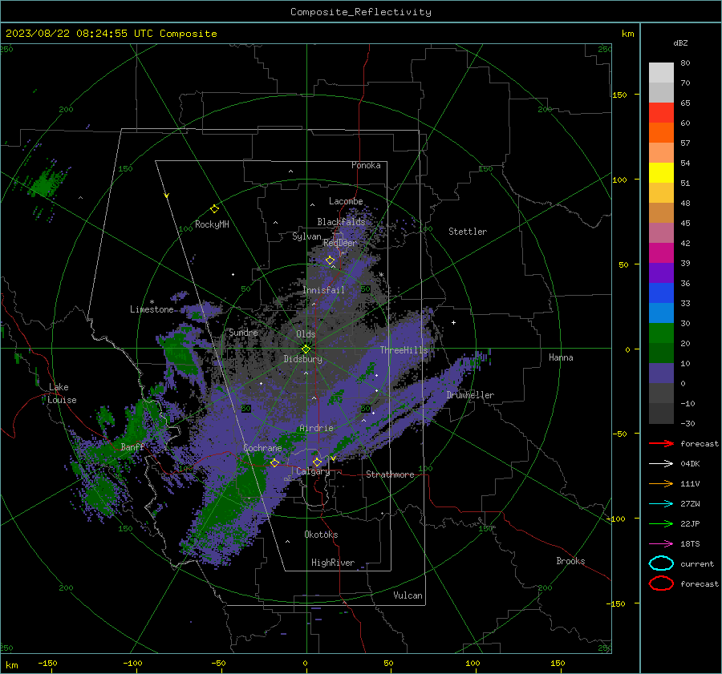Click the magenta 39 dBZ color swatch

click(661, 253)
